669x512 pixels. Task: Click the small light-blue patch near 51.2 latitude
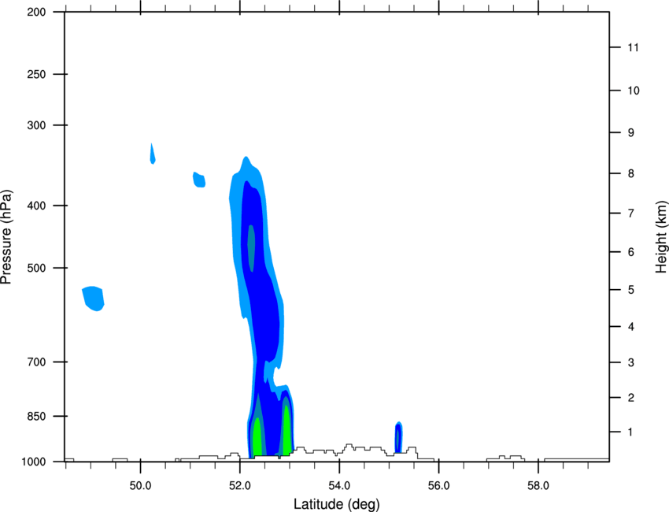[x=199, y=180]
